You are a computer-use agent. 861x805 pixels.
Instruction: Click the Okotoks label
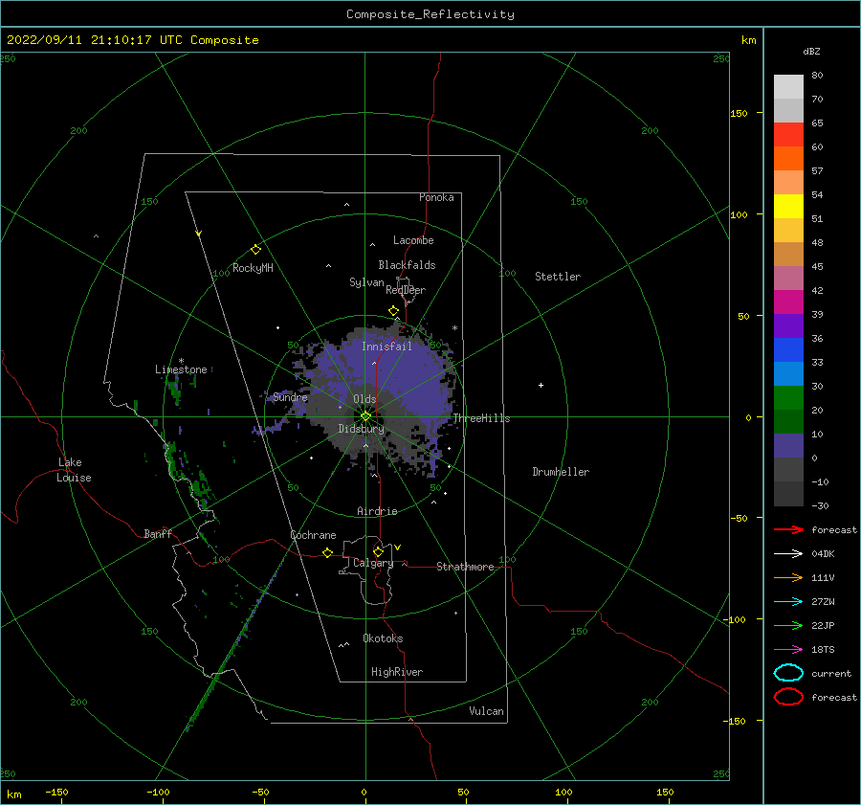(x=383, y=638)
